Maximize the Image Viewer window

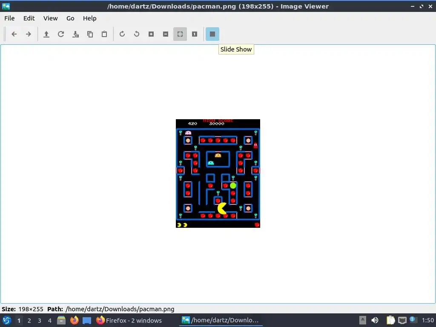(x=422, y=6)
